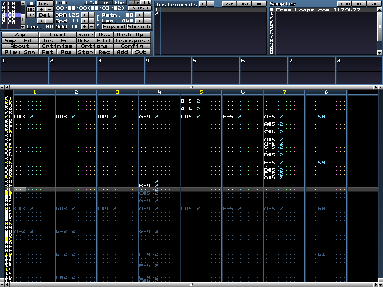This screenshot has height=287, width=383.
Task: Click the main Save song button
Action: click(x=86, y=34)
